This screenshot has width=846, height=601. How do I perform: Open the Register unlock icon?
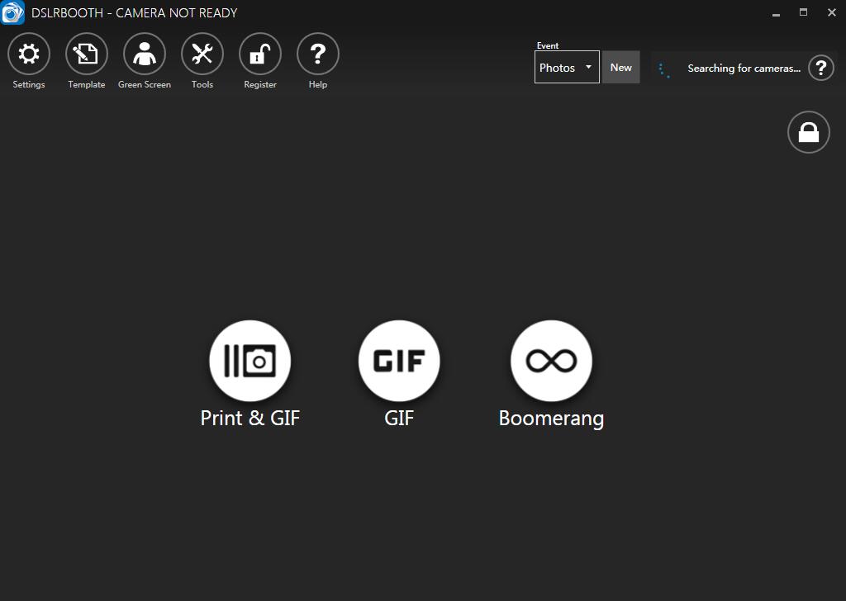[x=259, y=53]
